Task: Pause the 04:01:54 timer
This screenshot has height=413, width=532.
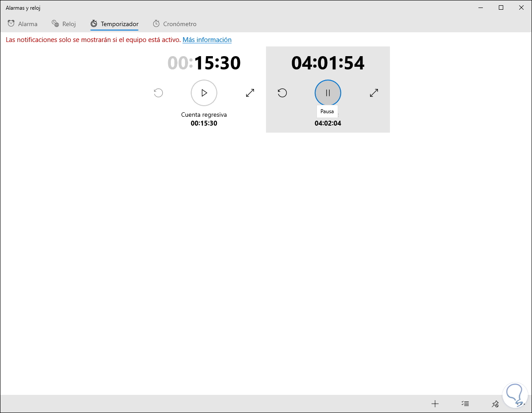Action: [328, 93]
